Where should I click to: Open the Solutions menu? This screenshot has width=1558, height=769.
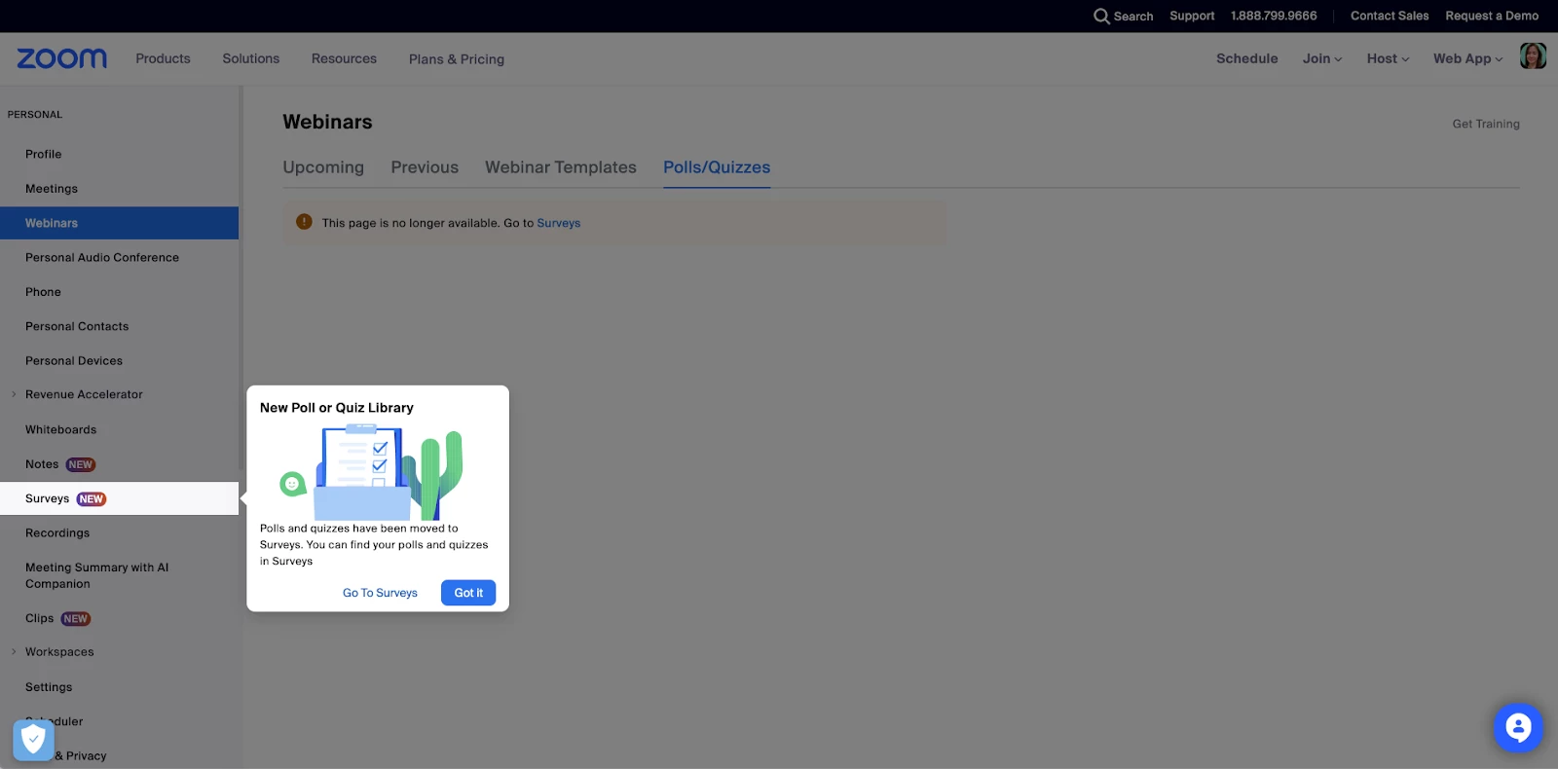[250, 58]
